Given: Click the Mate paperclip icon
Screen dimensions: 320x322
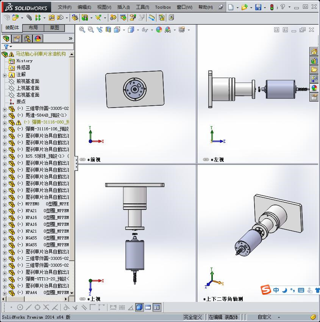Looking at the screenshot, I should point(29,18).
